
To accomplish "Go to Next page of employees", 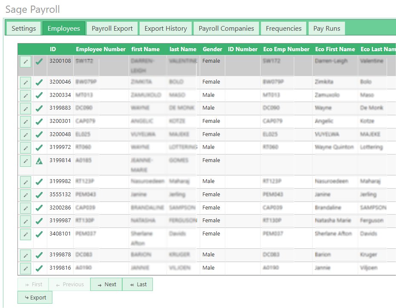I will 106,284.
